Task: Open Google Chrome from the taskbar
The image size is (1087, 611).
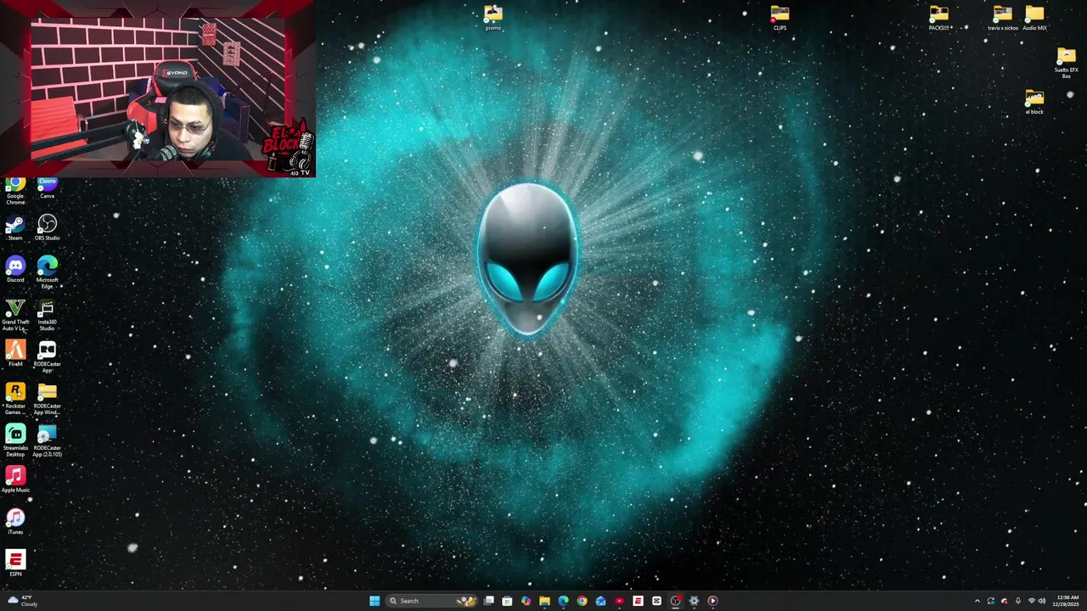Action: (582, 601)
